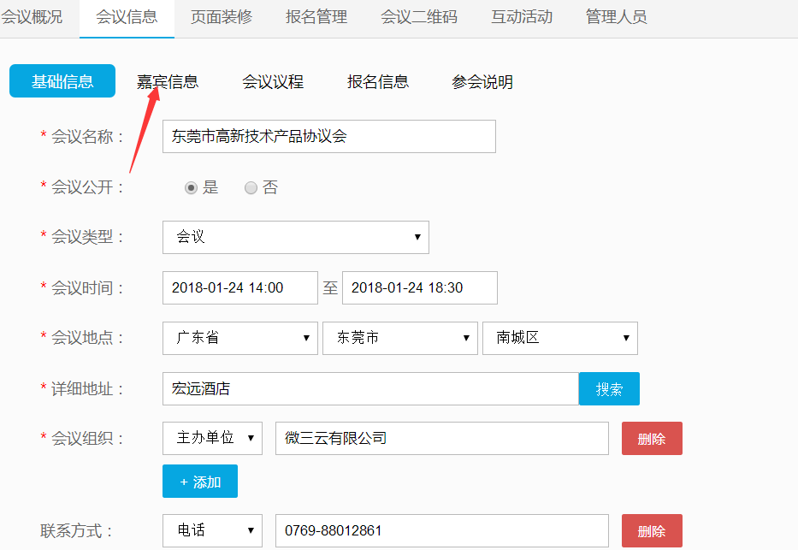Delete the 微三云有限公司 organization entry
This screenshot has width=798, height=550.
pos(652,438)
